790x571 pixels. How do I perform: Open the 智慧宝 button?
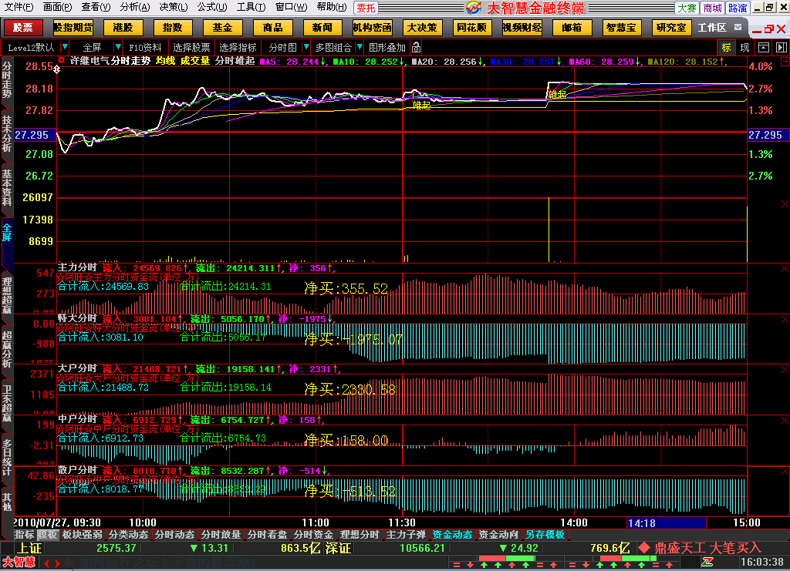tap(621, 28)
